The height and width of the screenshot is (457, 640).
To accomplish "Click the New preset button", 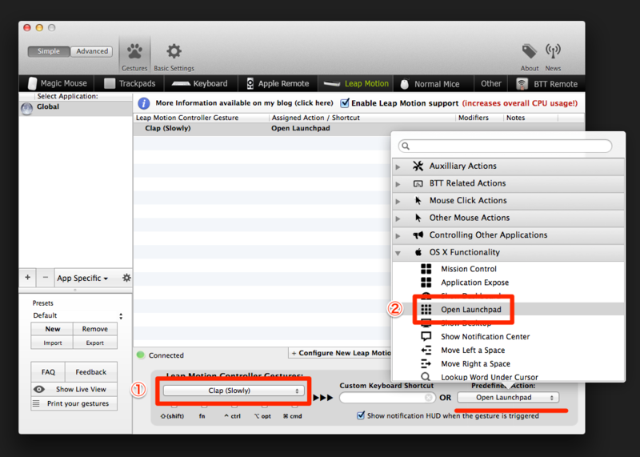I will point(52,329).
